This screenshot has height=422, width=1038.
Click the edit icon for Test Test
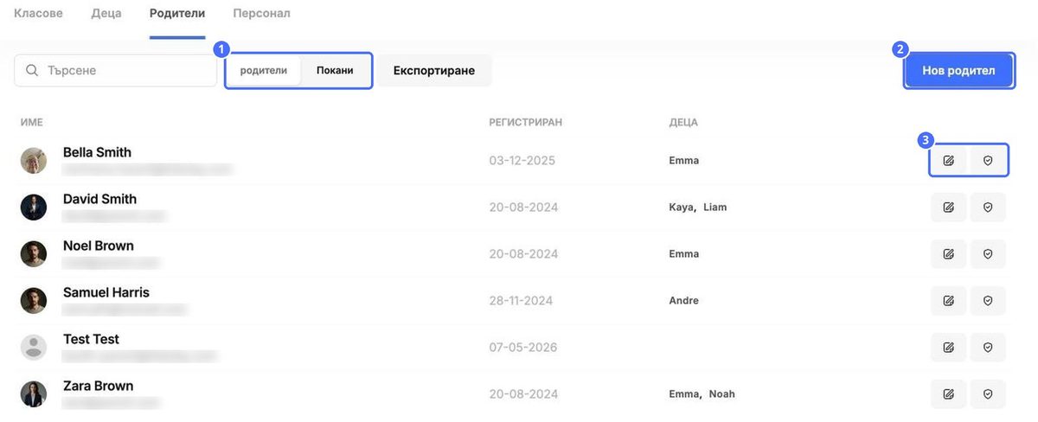(949, 348)
